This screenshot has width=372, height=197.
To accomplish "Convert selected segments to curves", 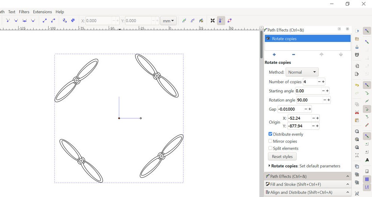I will (53, 21).
